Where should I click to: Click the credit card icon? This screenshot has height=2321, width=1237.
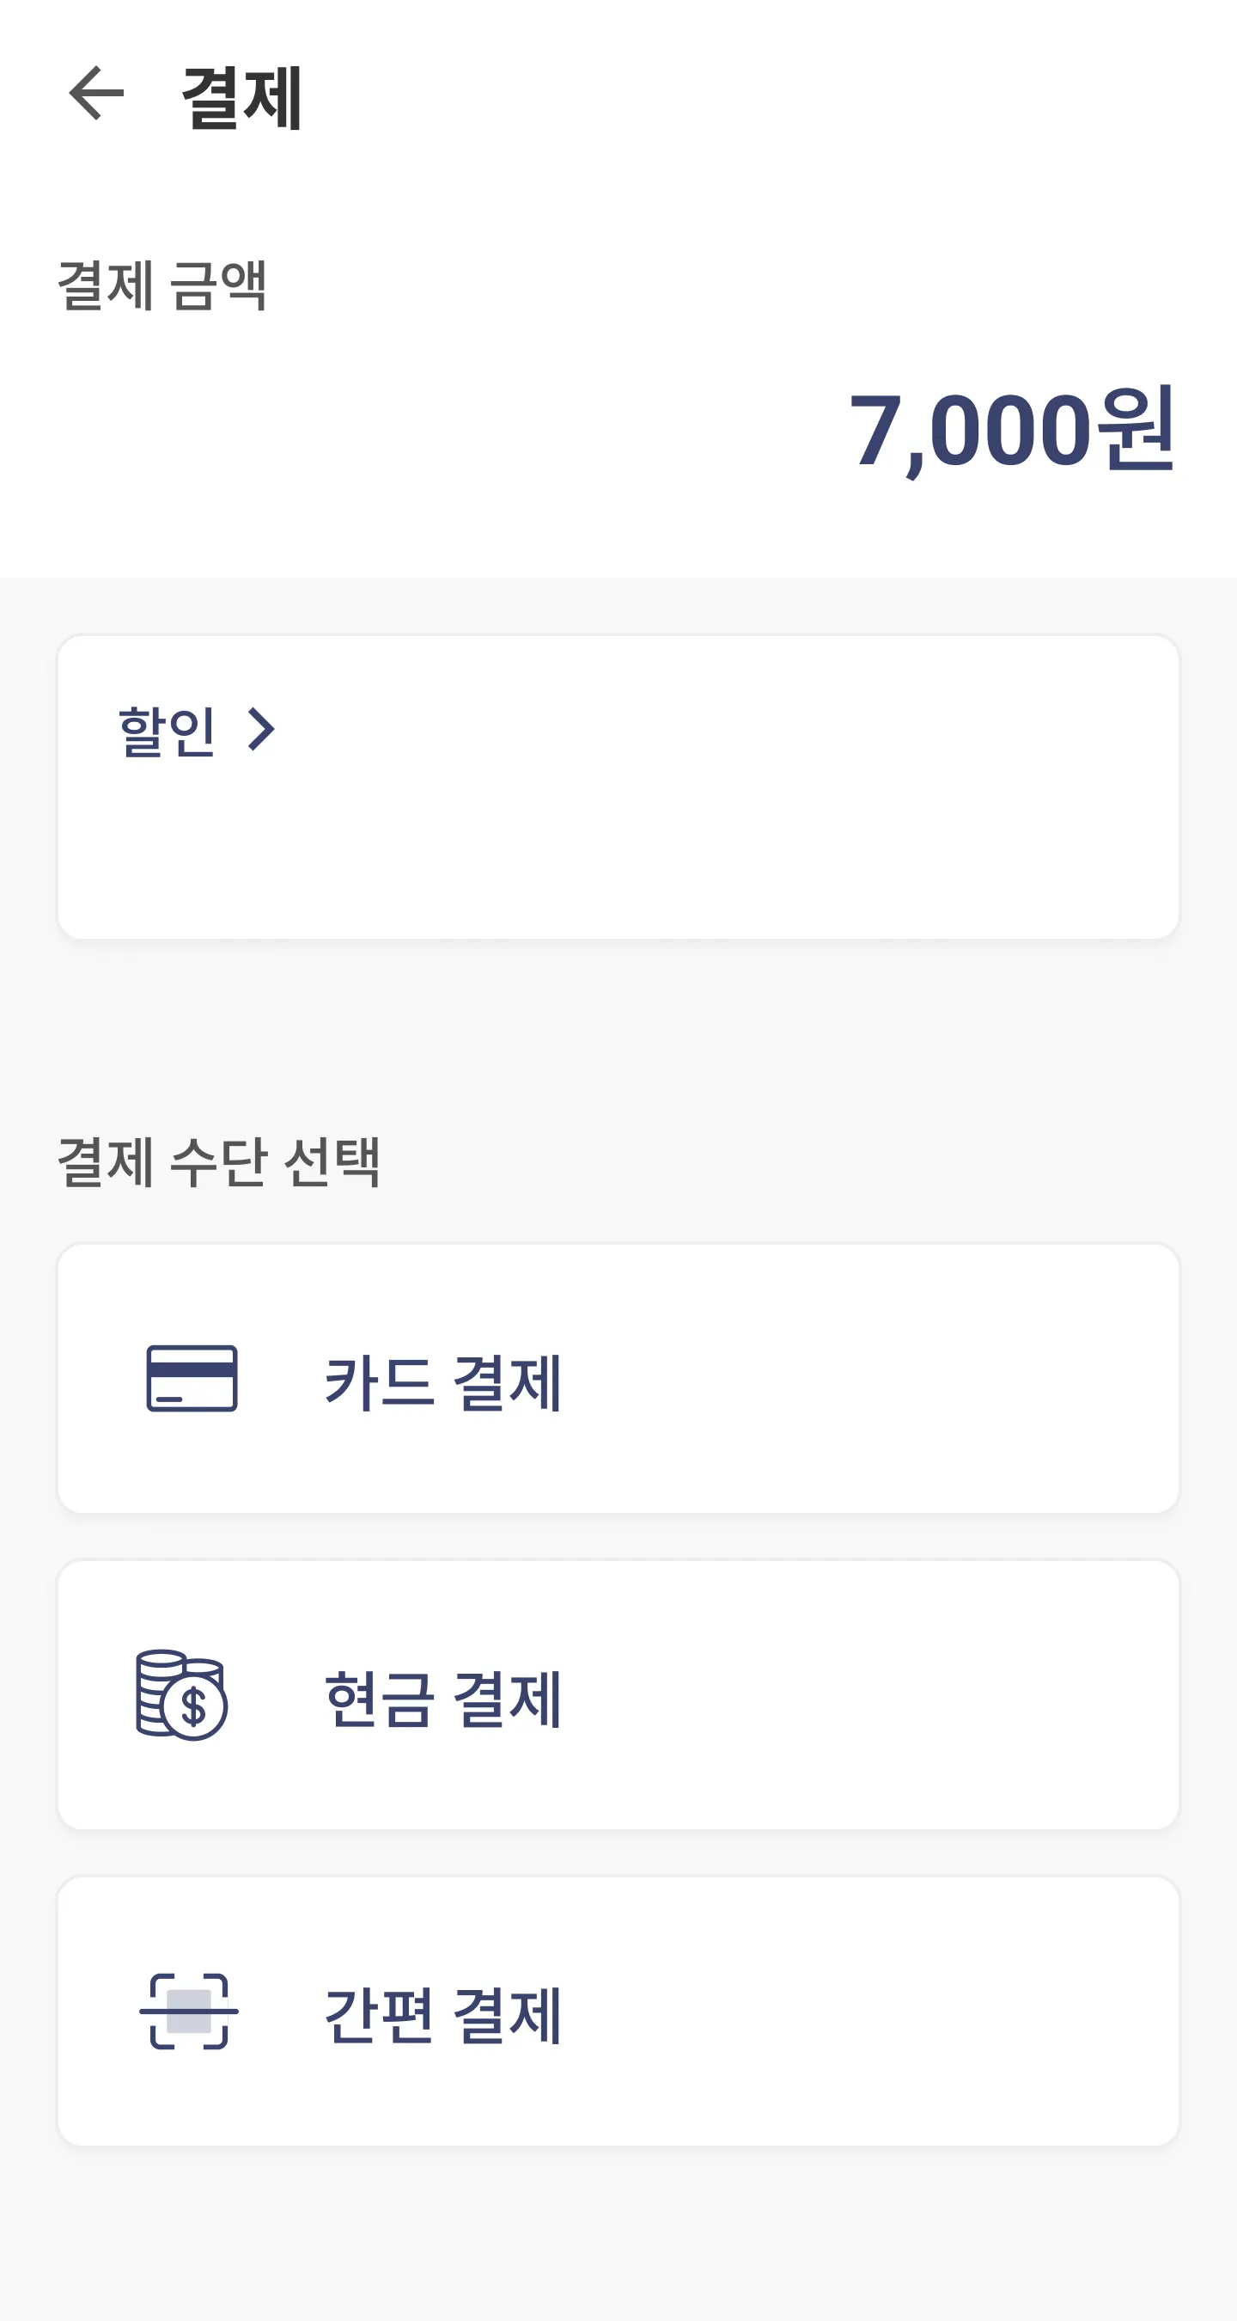[x=192, y=1379]
